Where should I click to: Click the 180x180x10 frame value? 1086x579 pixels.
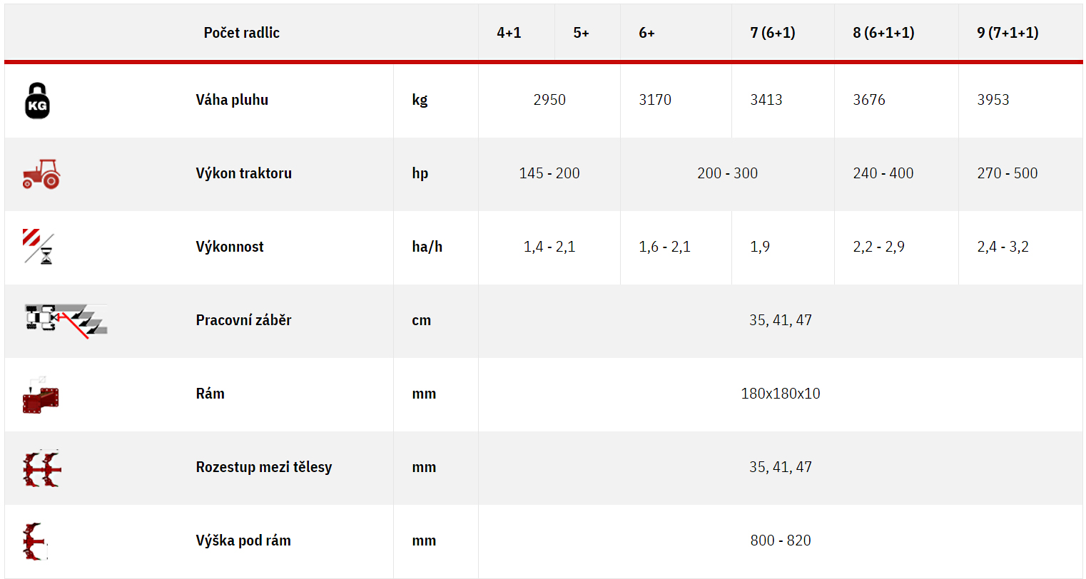click(781, 394)
